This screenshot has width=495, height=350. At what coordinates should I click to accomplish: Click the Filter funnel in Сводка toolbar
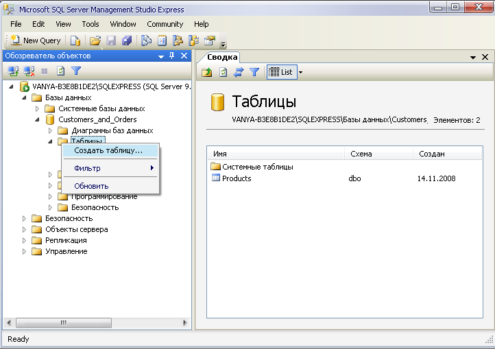point(254,72)
